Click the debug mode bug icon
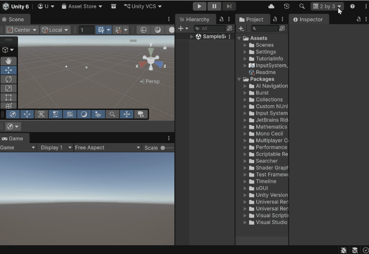 (x=344, y=250)
